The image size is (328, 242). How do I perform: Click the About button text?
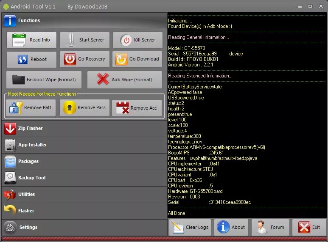238,227
